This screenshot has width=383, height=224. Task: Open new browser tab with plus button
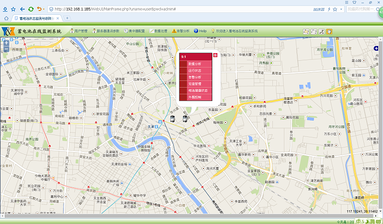tap(67, 18)
